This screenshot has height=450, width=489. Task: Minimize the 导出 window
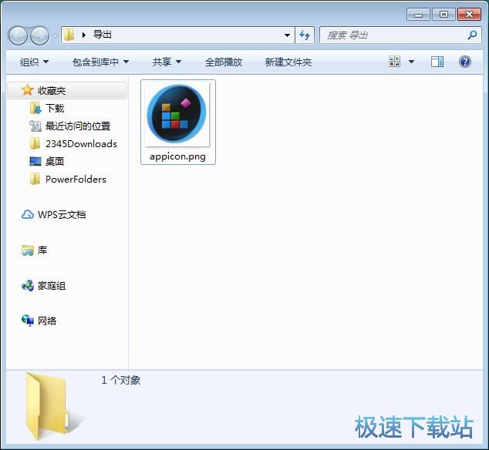pos(418,15)
